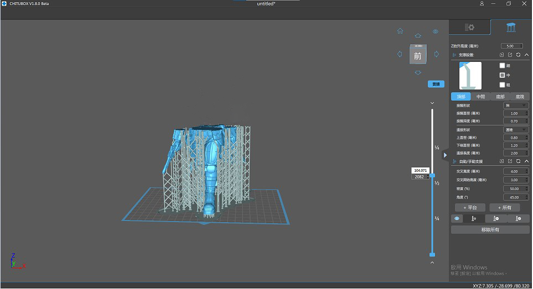
Task: Rotate view right with right arrow
Action: click(x=437, y=54)
